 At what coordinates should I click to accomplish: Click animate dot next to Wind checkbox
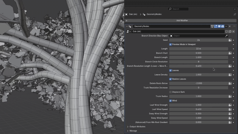[234, 101]
